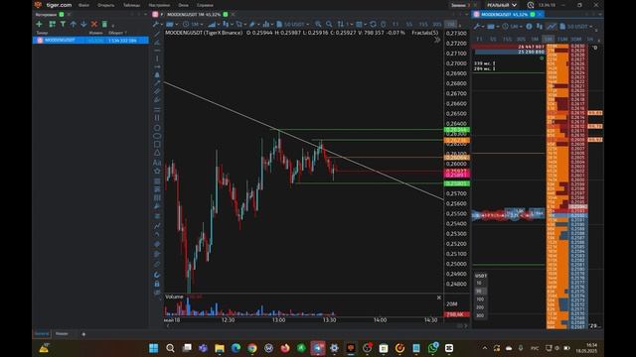
Task: Click the info icon in order book toolbar
Action: pyautogui.click(x=529, y=27)
